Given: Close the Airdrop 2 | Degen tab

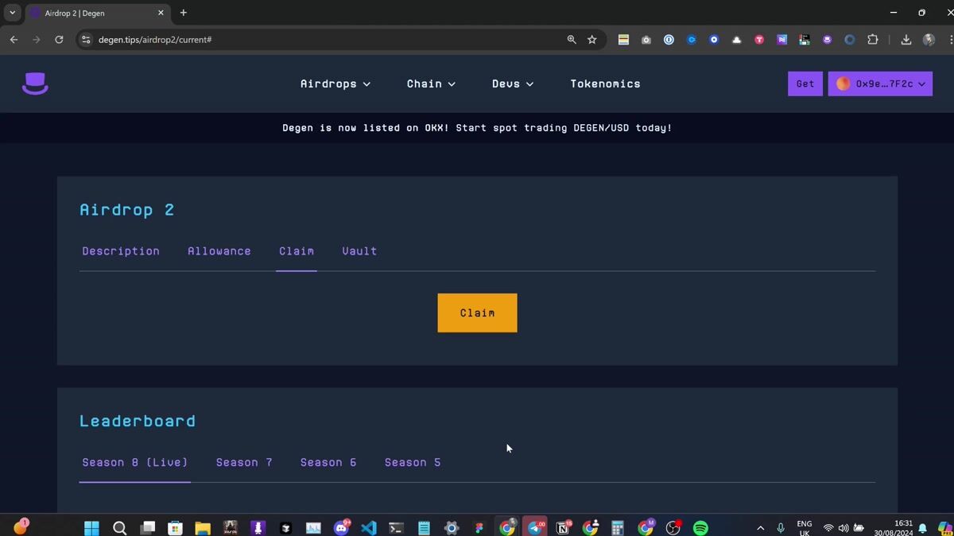Looking at the screenshot, I should [161, 13].
